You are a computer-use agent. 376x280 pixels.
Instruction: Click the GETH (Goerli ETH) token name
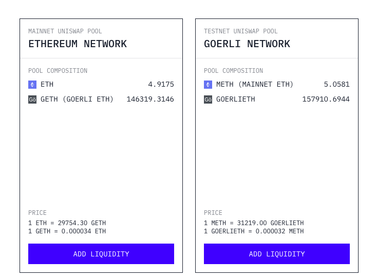[x=77, y=99]
